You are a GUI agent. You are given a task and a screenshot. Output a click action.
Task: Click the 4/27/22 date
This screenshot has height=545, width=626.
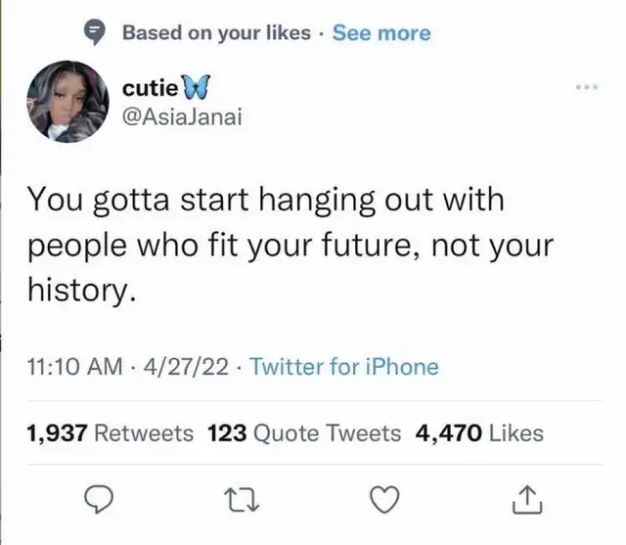click(186, 367)
